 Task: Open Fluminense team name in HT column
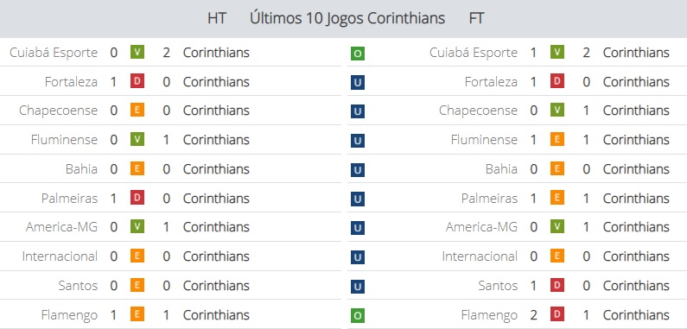click(x=65, y=140)
